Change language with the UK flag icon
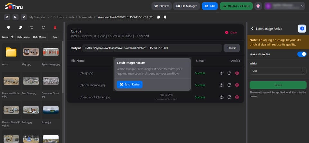 258,6
